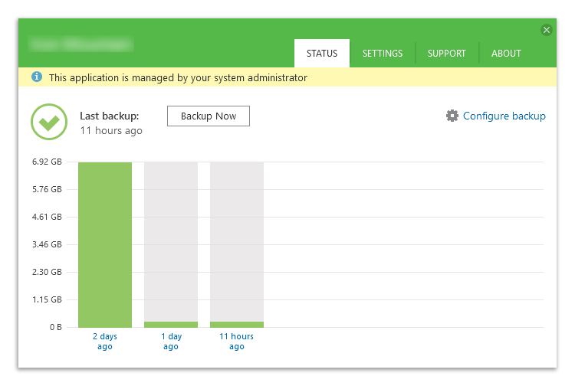Click the green checkmark status icon

[49, 122]
